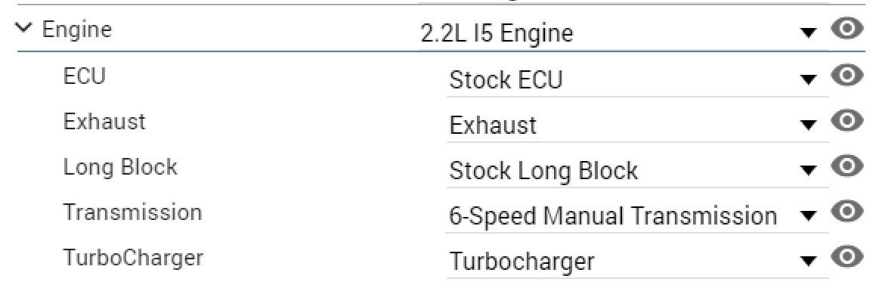Image resolution: width=876 pixels, height=285 pixels.
Task: Hide the Stock ECU part with eye icon
Action: coord(847,75)
